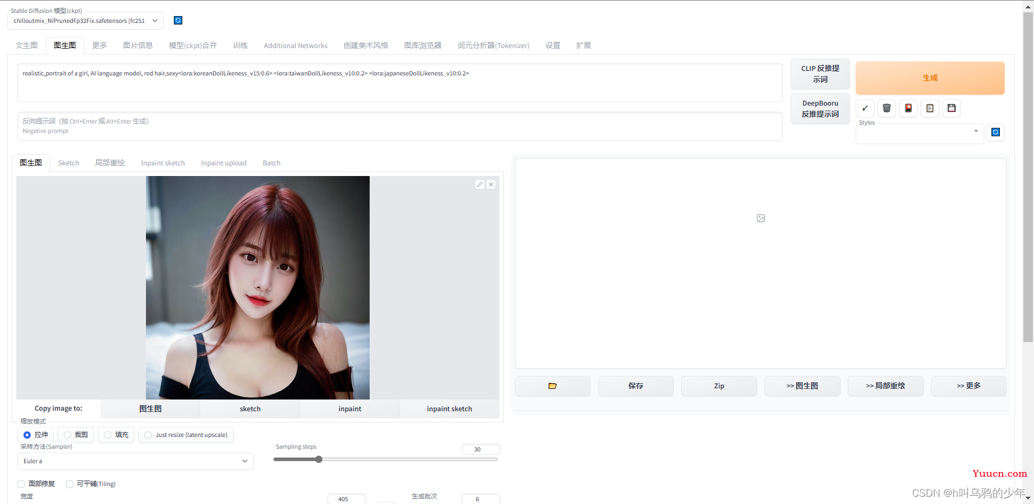
Task: Open the output folder button
Action: (553, 386)
